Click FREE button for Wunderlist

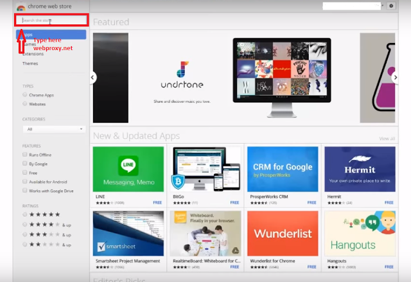(x=311, y=267)
